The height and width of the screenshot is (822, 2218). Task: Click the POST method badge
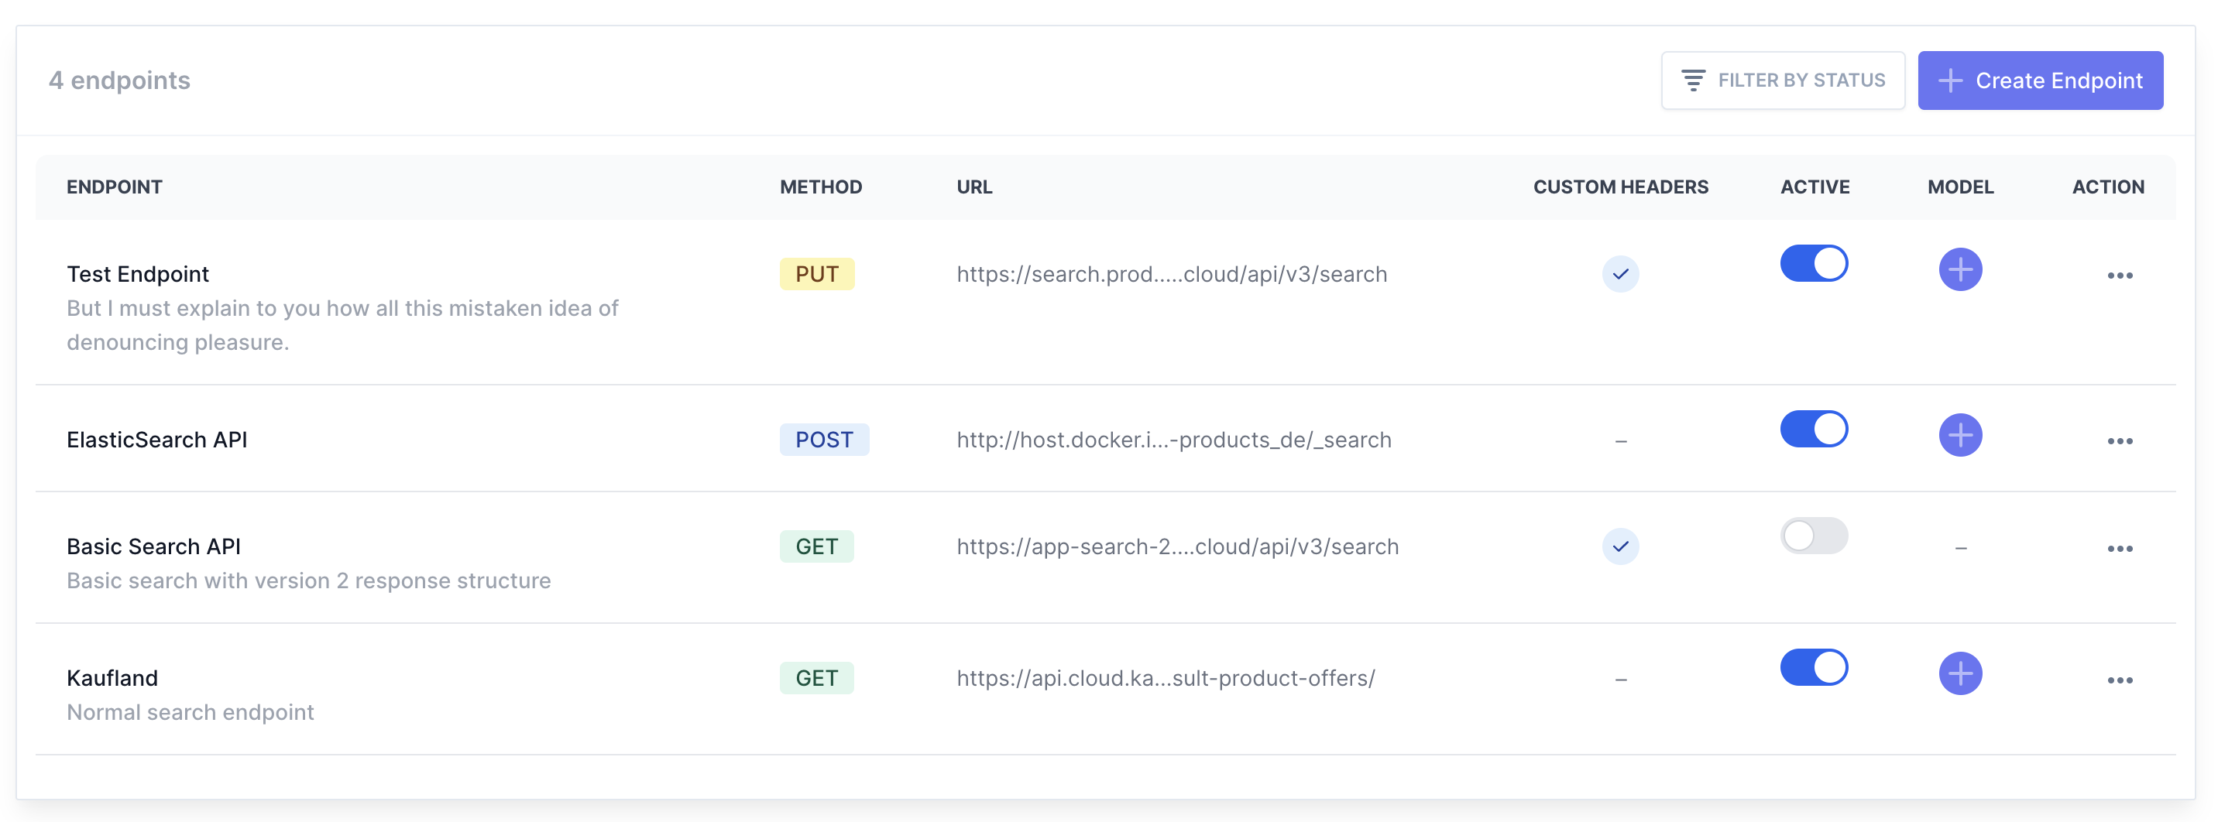tap(824, 440)
